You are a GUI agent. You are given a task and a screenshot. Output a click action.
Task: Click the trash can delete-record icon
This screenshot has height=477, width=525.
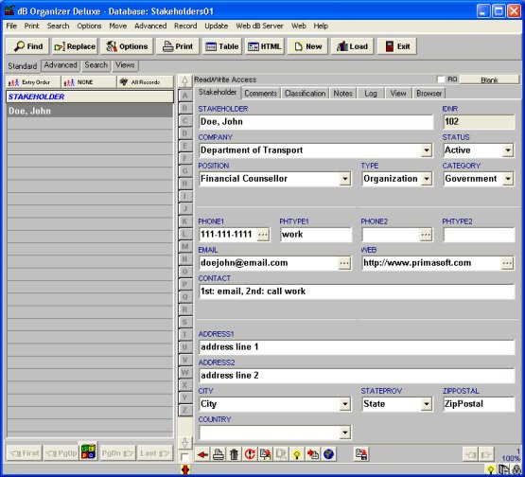coord(234,454)
